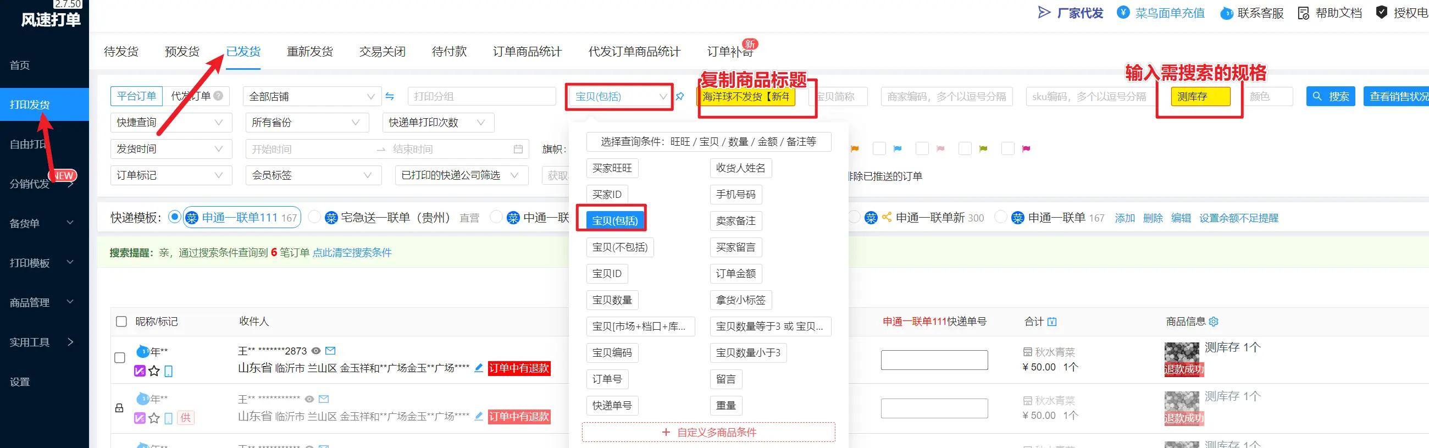The width and height of the screenshot is (1429, 448).
Task: Open the 发货时间 dropdown
Action: click(x=171, y=149)
